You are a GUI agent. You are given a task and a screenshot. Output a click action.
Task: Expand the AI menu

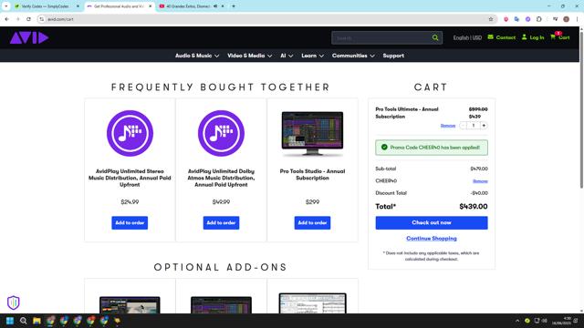click(x=287, y=56)
